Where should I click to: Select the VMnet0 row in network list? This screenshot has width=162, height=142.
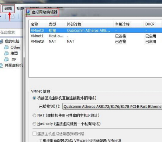pos(96,31)
